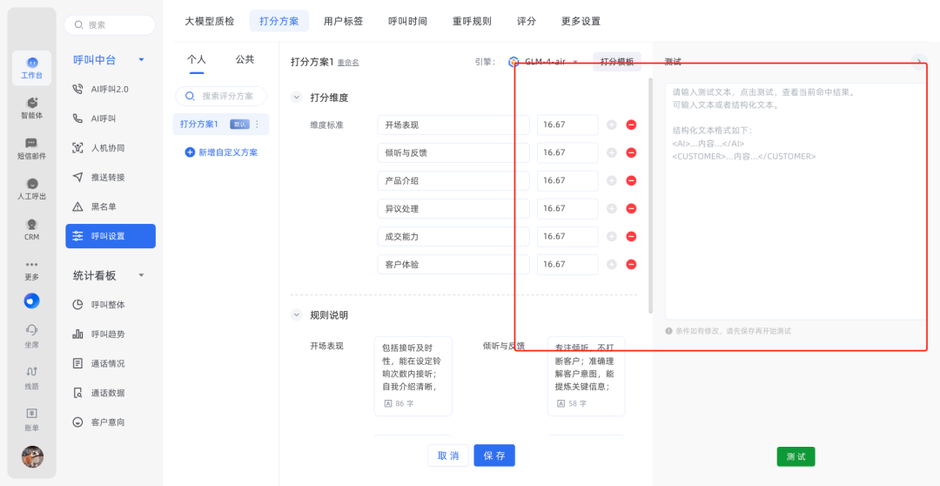
Task: Open the 工作台 workbench icon
Action: click(x=31, y=67)
